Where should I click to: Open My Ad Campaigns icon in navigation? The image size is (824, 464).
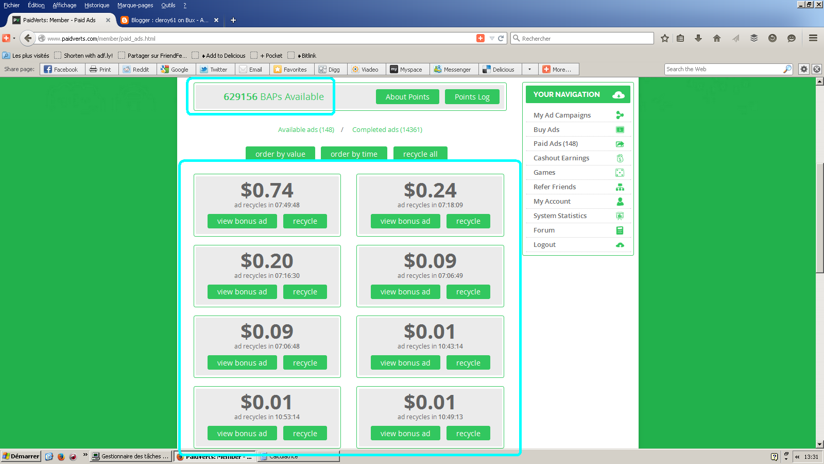click(x=620, y=115)
